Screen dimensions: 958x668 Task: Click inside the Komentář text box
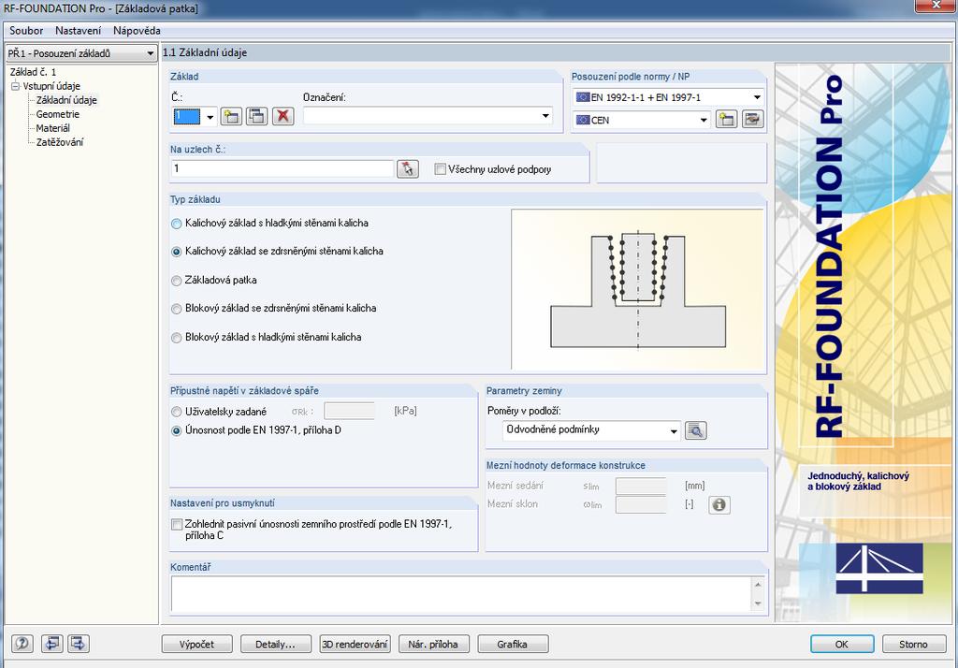coord(462,594)
